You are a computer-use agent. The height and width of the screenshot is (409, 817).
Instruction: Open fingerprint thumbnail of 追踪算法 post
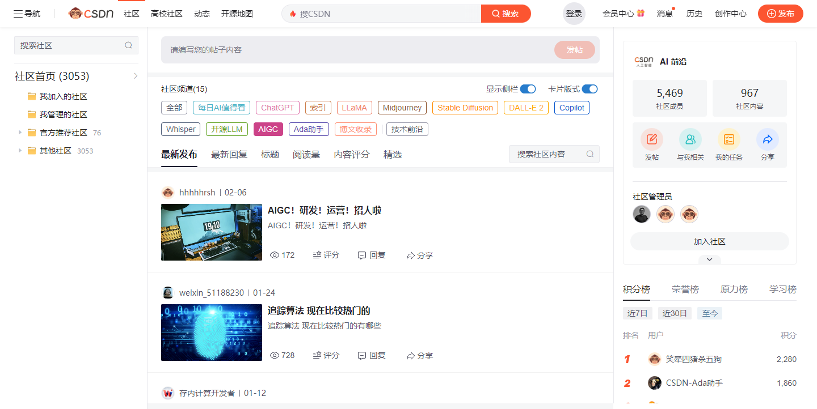[212, 333]
